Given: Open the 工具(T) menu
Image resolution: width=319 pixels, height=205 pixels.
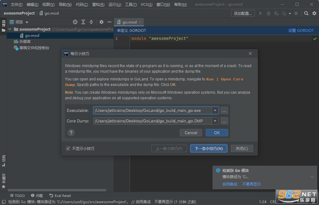Looking at the screenshot, I should click(131, 4).
